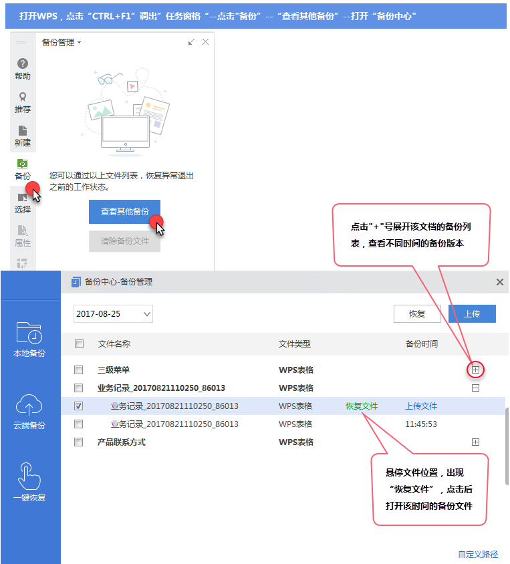Open the 推荐 recommendations sidebar icon

coord(22,102)
